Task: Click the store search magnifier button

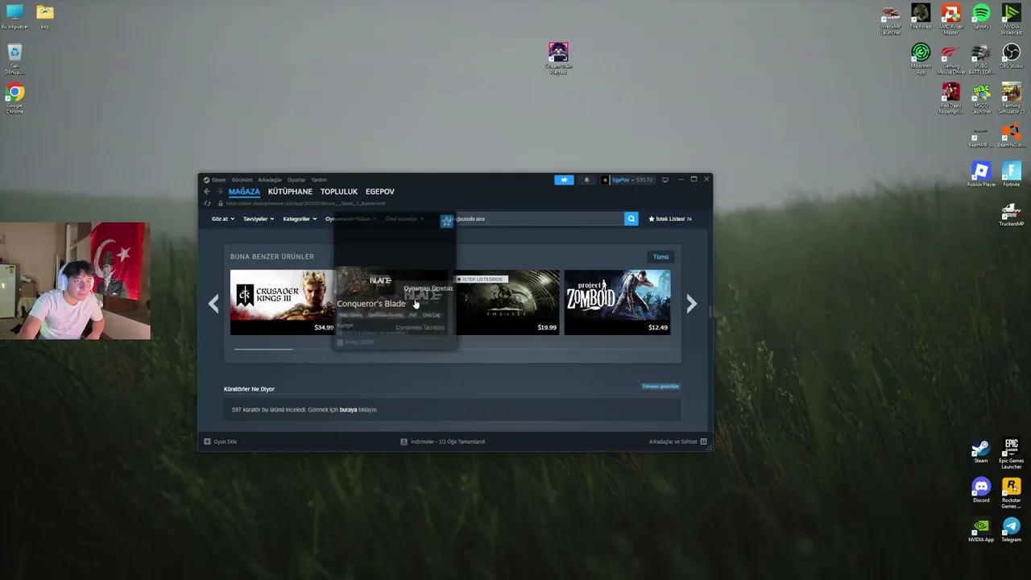Action: coord(631,218)
